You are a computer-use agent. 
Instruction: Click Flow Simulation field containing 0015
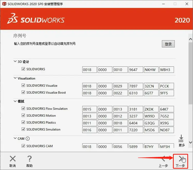point(89,109)
